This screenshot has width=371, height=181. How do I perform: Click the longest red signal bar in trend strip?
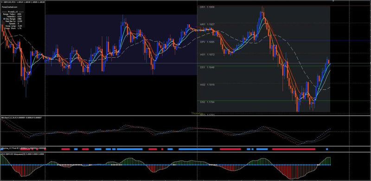point(294,149)
